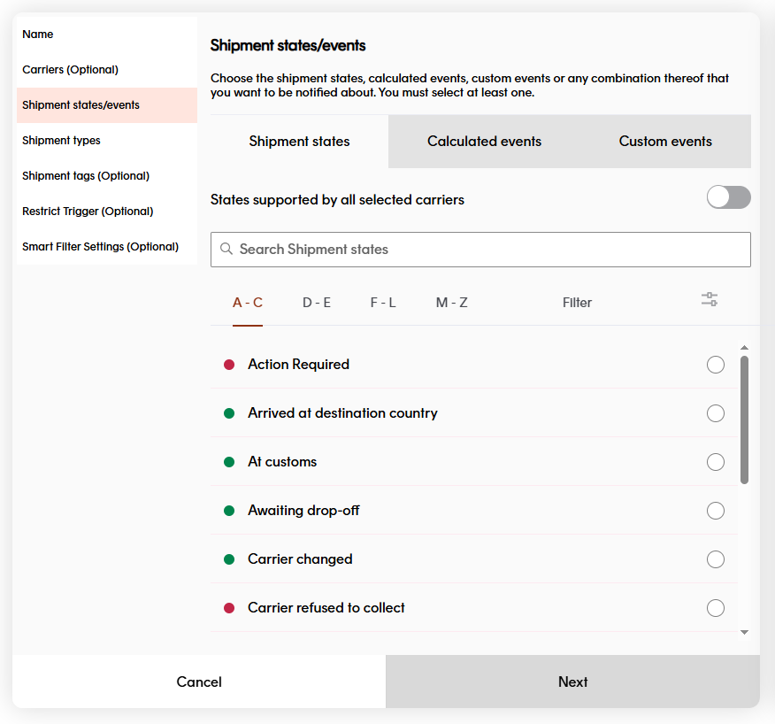This screenshot has width=775, height=724.
Task: Select the Action Required radio button
Action: (716, 365)
